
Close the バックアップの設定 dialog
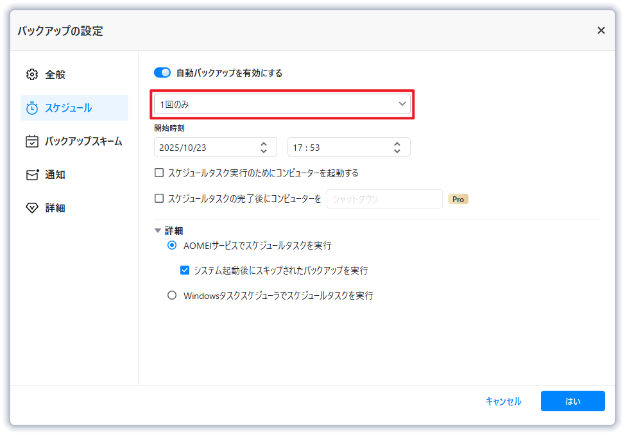click(601, 30)
